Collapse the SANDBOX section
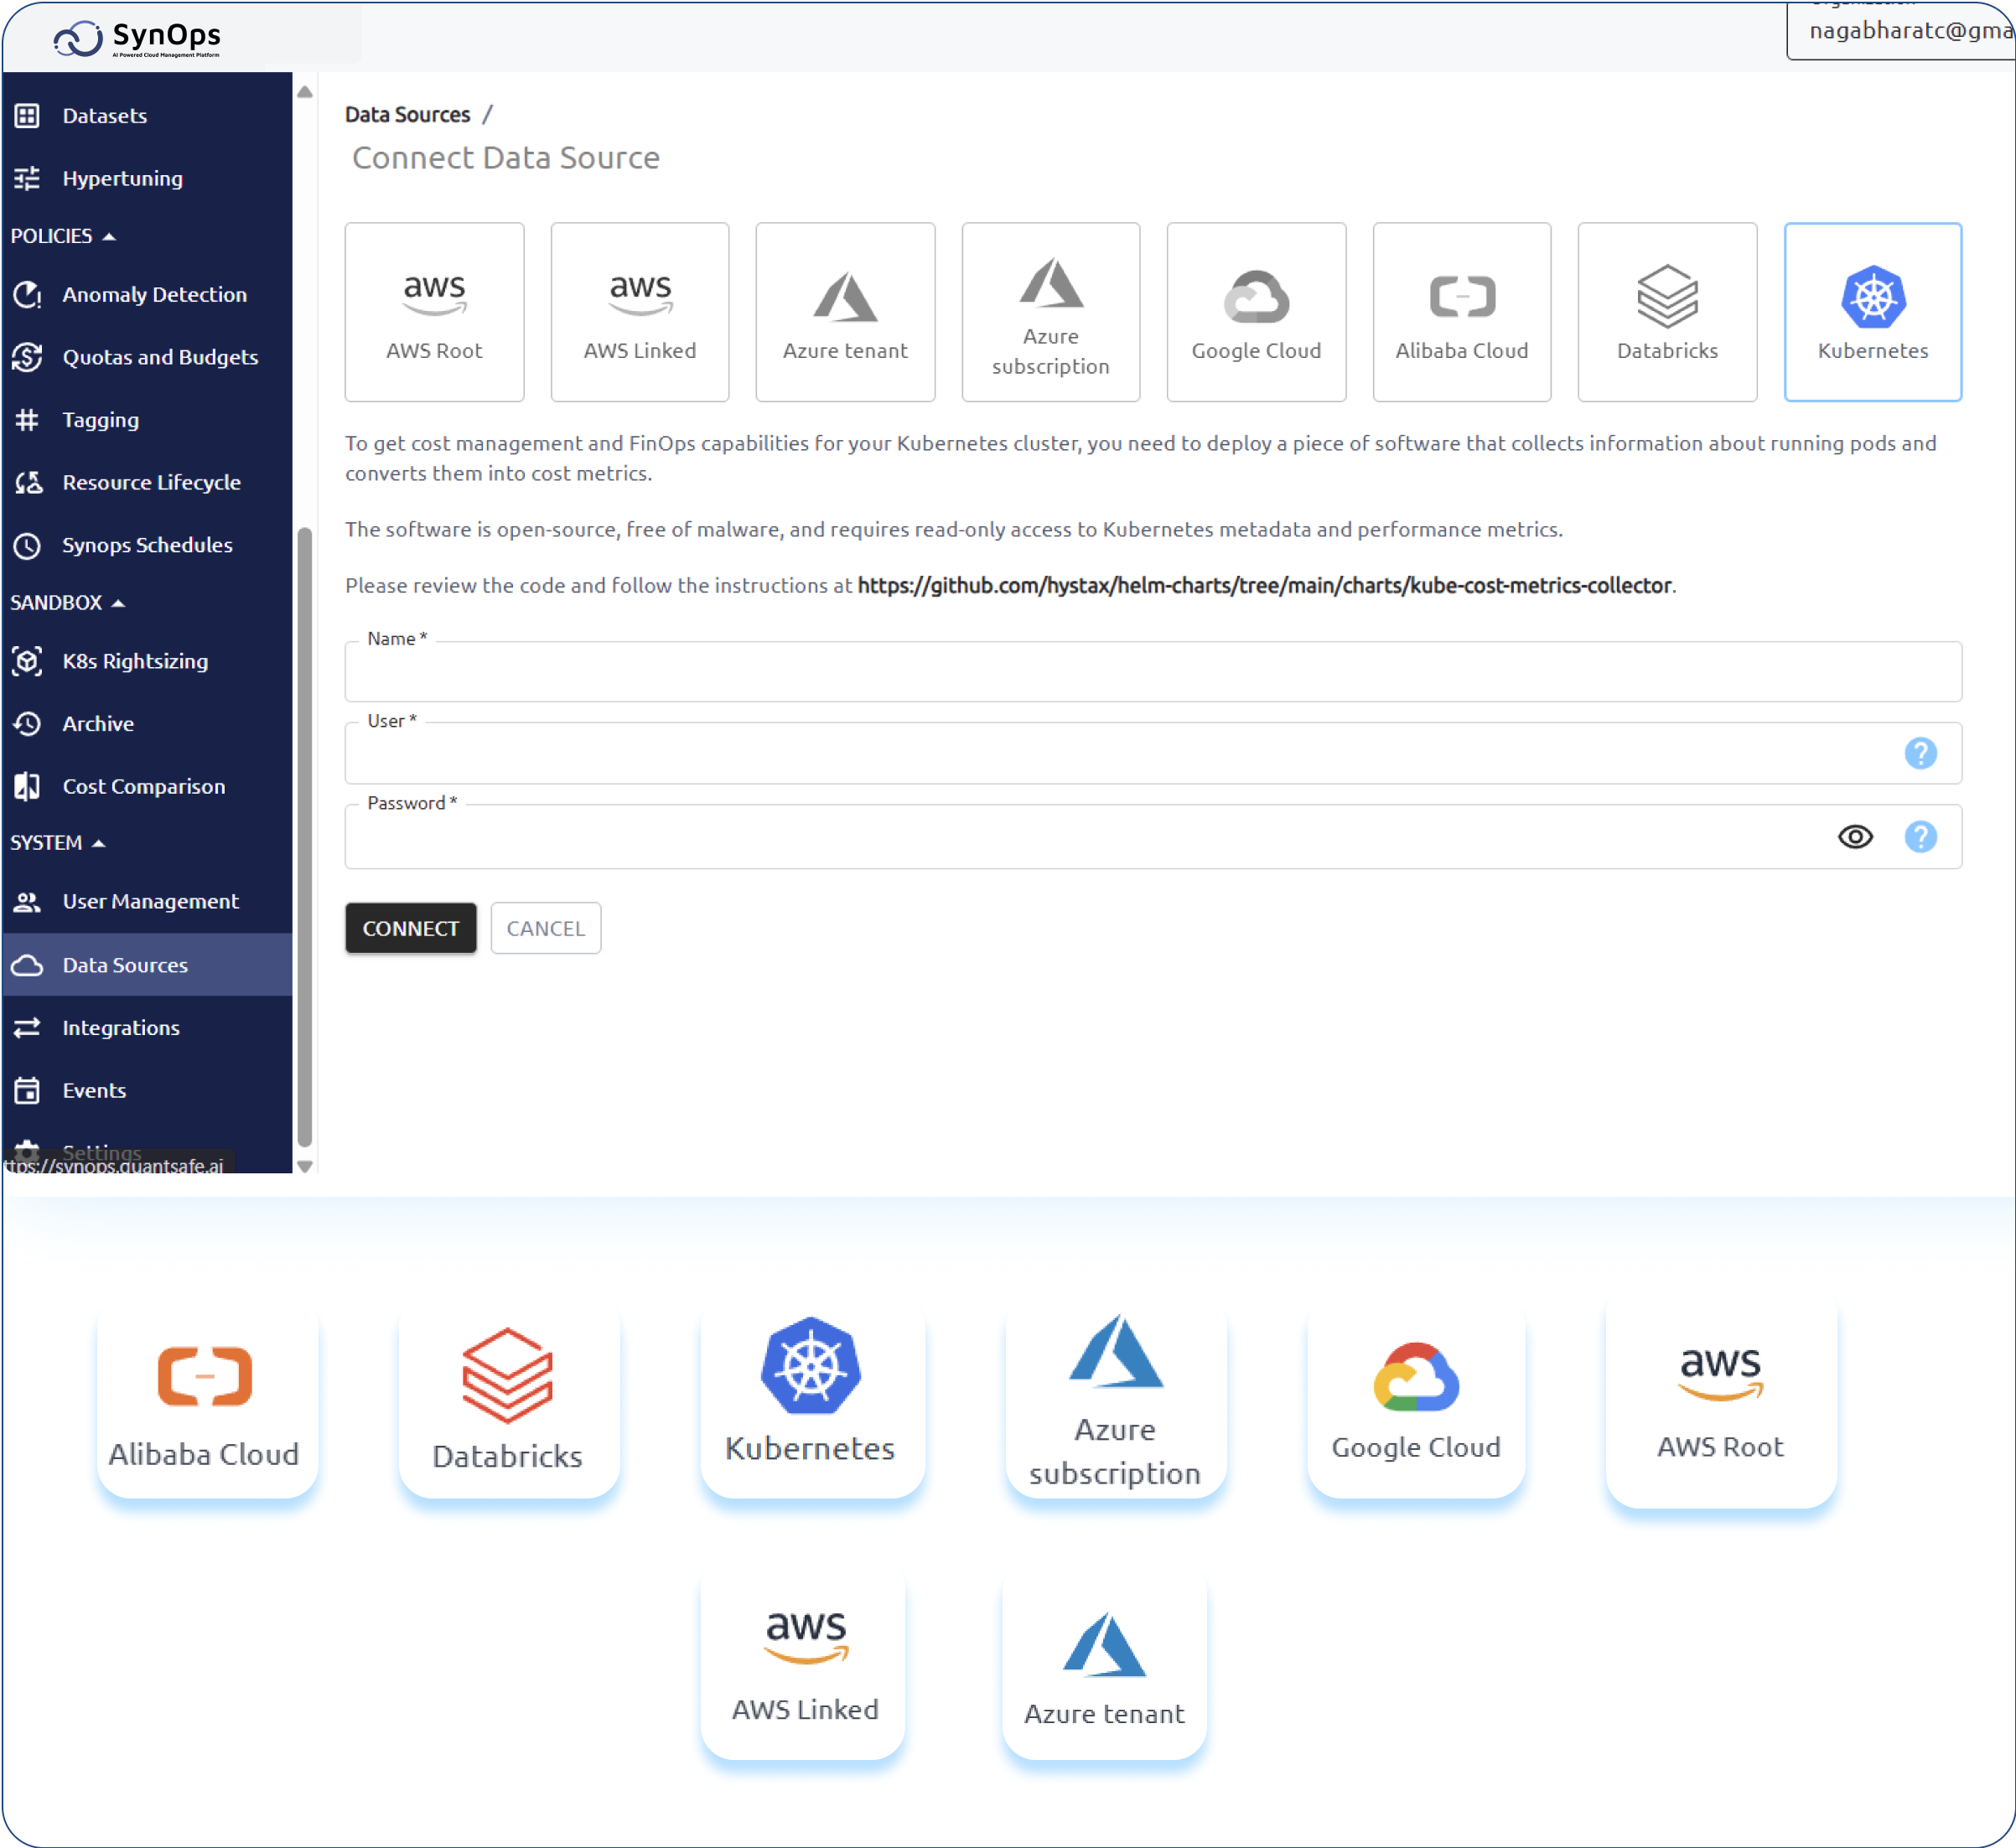Image resolution: width=2016 pixels, height=1848 pixels. click(68, 602)
